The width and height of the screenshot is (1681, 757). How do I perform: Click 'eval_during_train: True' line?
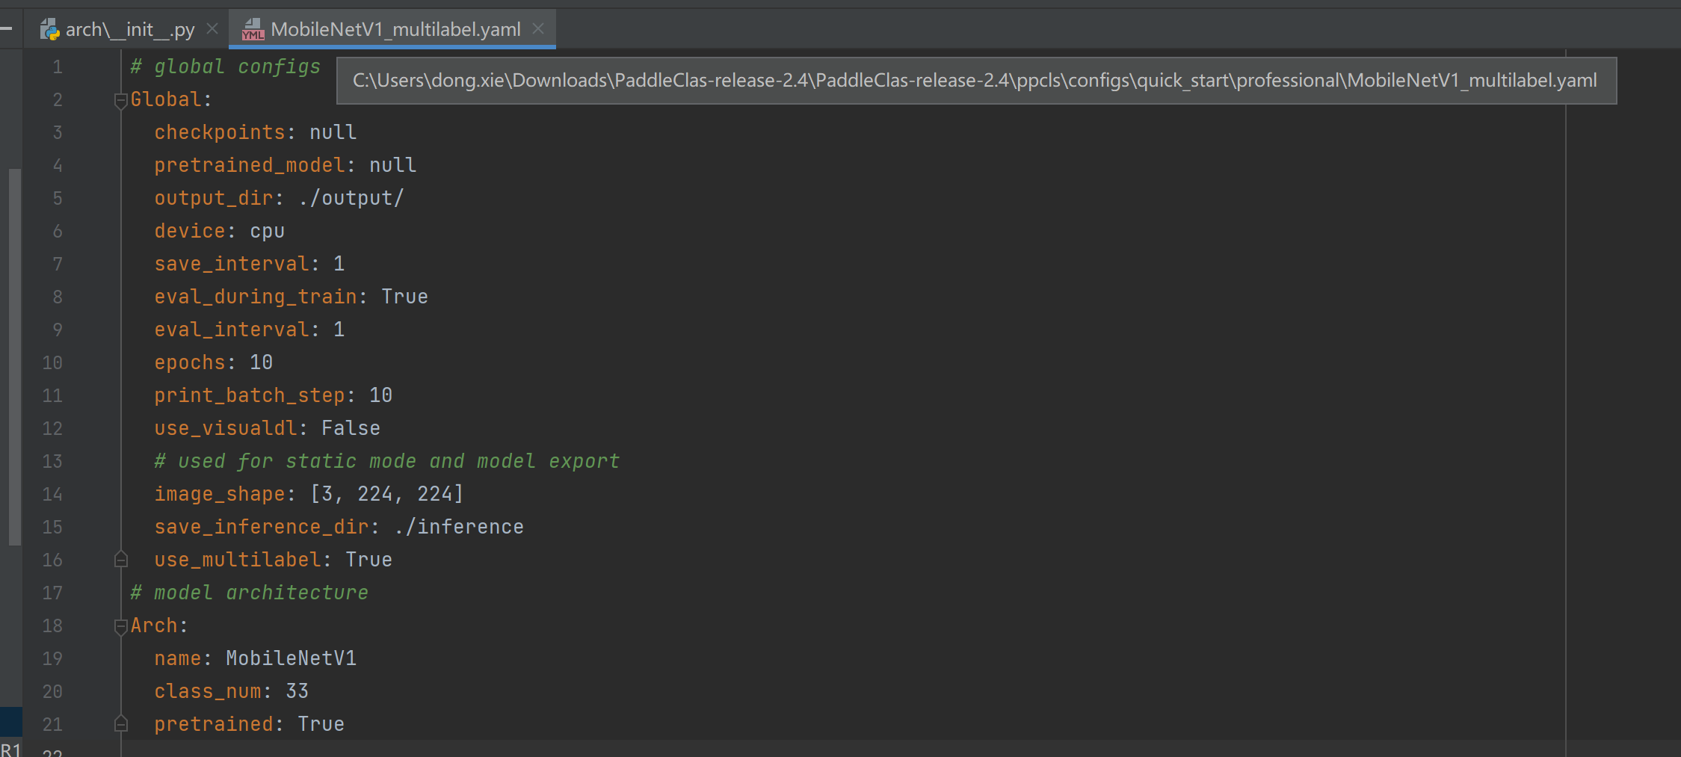[x=292, y=297]
